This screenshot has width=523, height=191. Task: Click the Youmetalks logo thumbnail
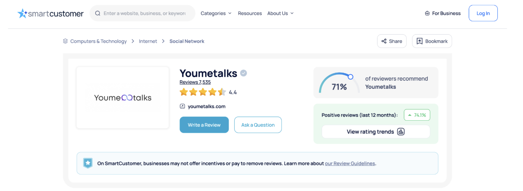pyautogui.click(x=123, y=97)
